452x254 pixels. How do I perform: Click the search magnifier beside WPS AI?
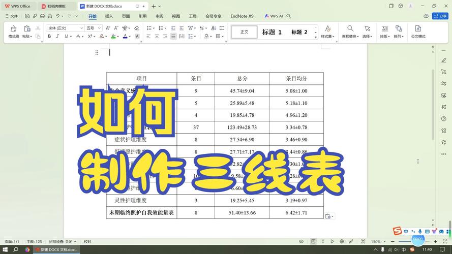[x=289, y=16]
